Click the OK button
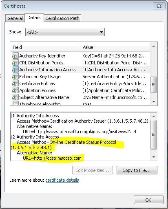Screen dimensions: 168x209 pos(148,200)
